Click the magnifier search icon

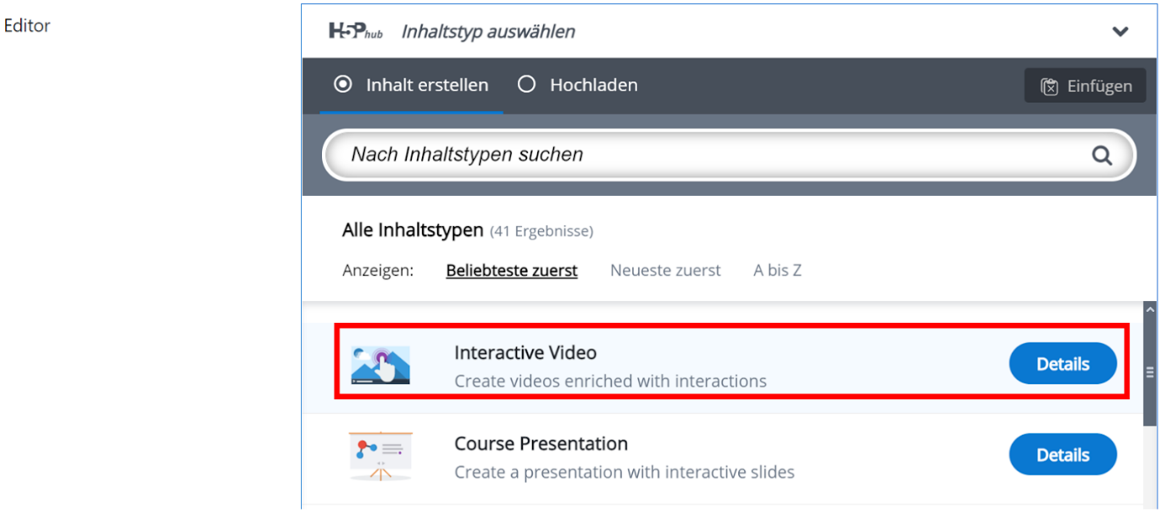[1101, 155]
